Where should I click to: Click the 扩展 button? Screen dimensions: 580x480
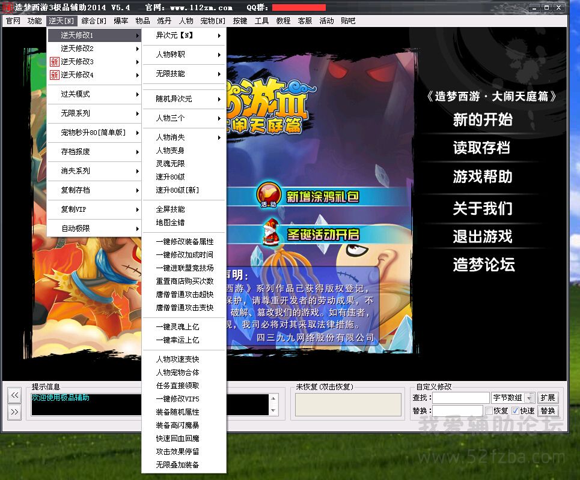tap(548, 398)
